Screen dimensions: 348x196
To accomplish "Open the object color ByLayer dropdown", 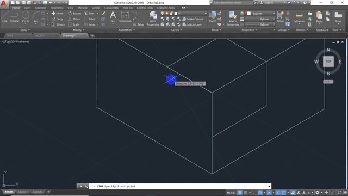I will click(261, 14).
